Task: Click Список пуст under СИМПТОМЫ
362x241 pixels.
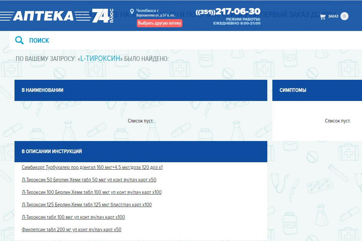Action: click(x=338, y=121)
